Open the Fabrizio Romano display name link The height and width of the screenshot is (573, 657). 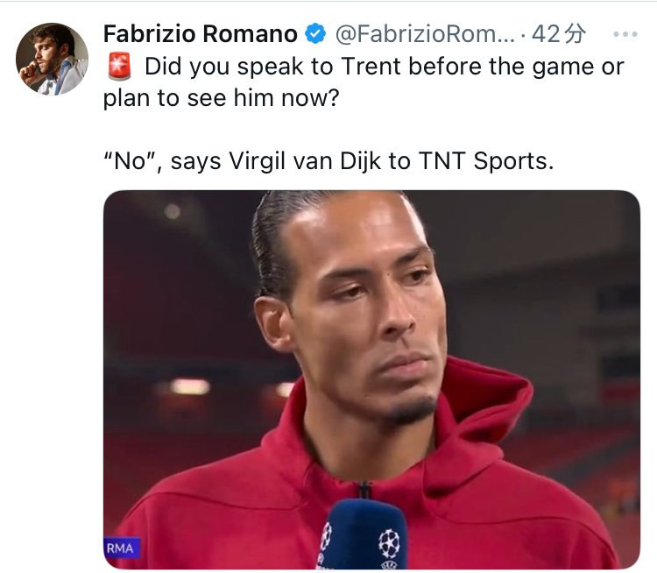[201, 34]
